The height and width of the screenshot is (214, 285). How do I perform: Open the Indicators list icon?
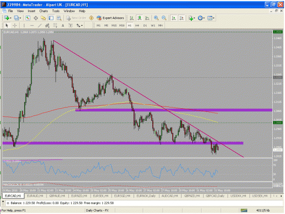(x=191, y=18)
